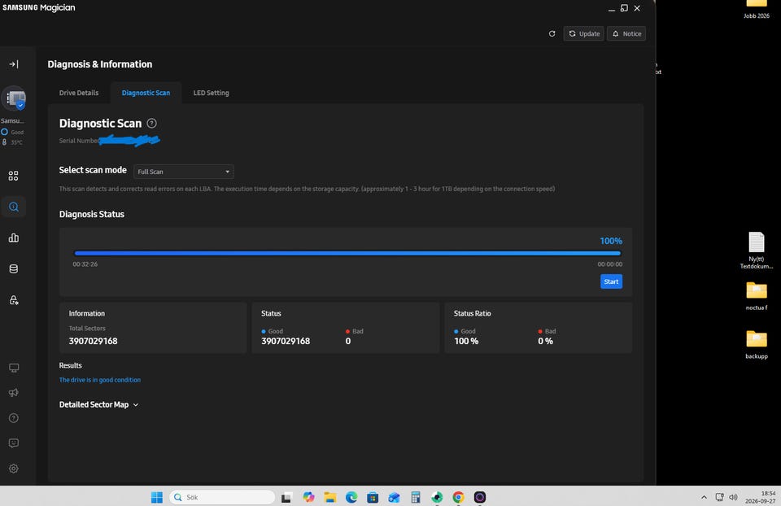Screen dimensions: 781x506
Task: Click the remaining time '00:00:00'
Action: coord(610,264)
